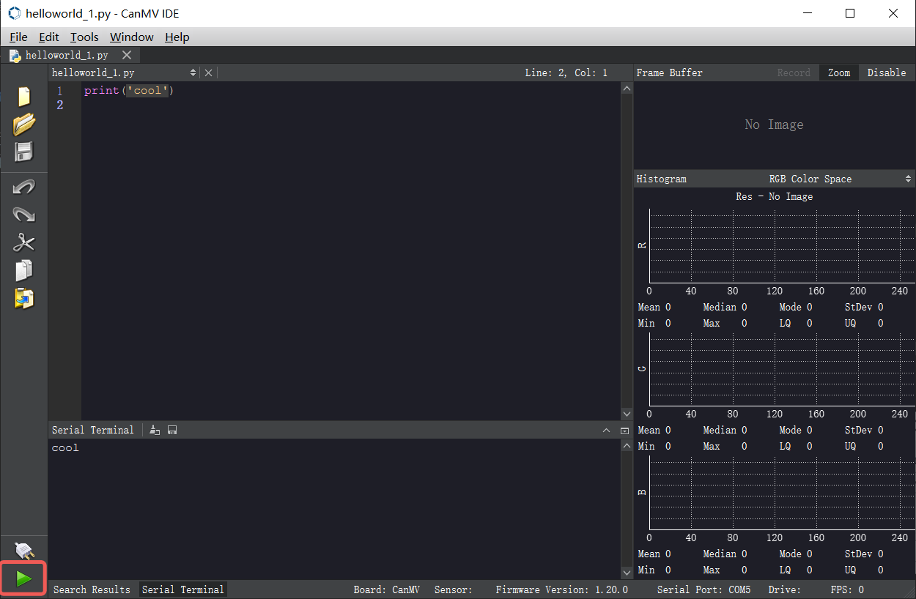Paste from clipboard using the paste icon
Viewport: 916px width, 599px height.
[24, 298]
